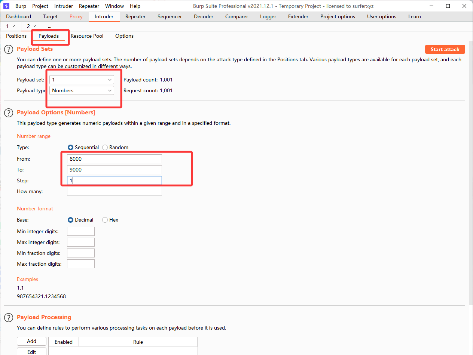This screenshot has width=473, height=355.
Task: Close Intruder attack tab 1
Action: tap(14, 27)
